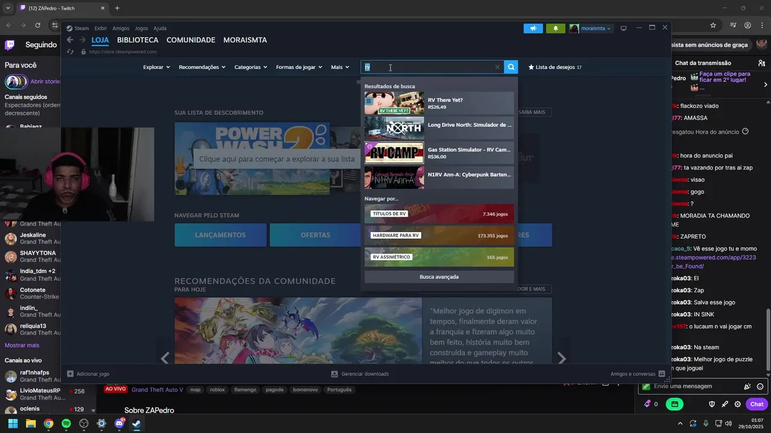The width and height of the screenshot is (771, 433).
Task: Open the COMUNIDADE tab in Steam
Action: point(191,40)
